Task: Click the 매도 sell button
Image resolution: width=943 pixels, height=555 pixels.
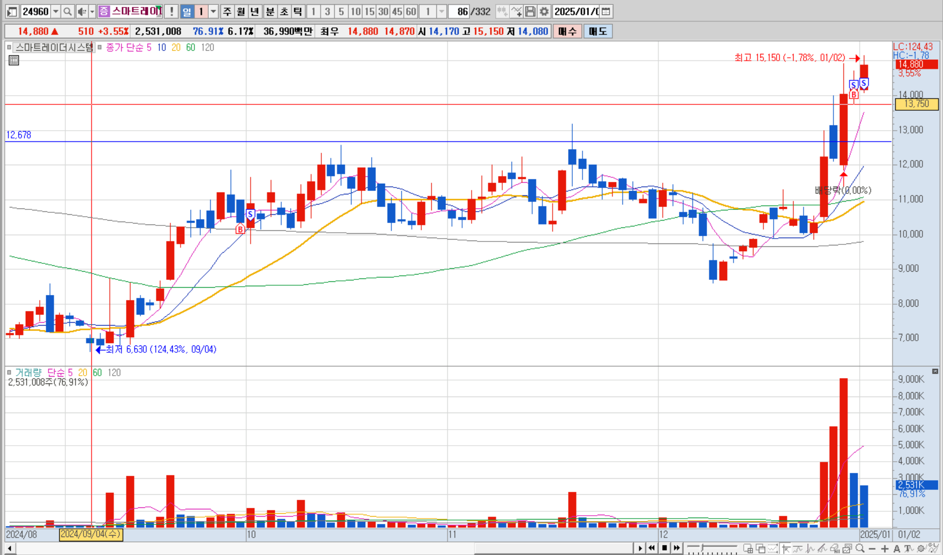Action: [598, 32]
